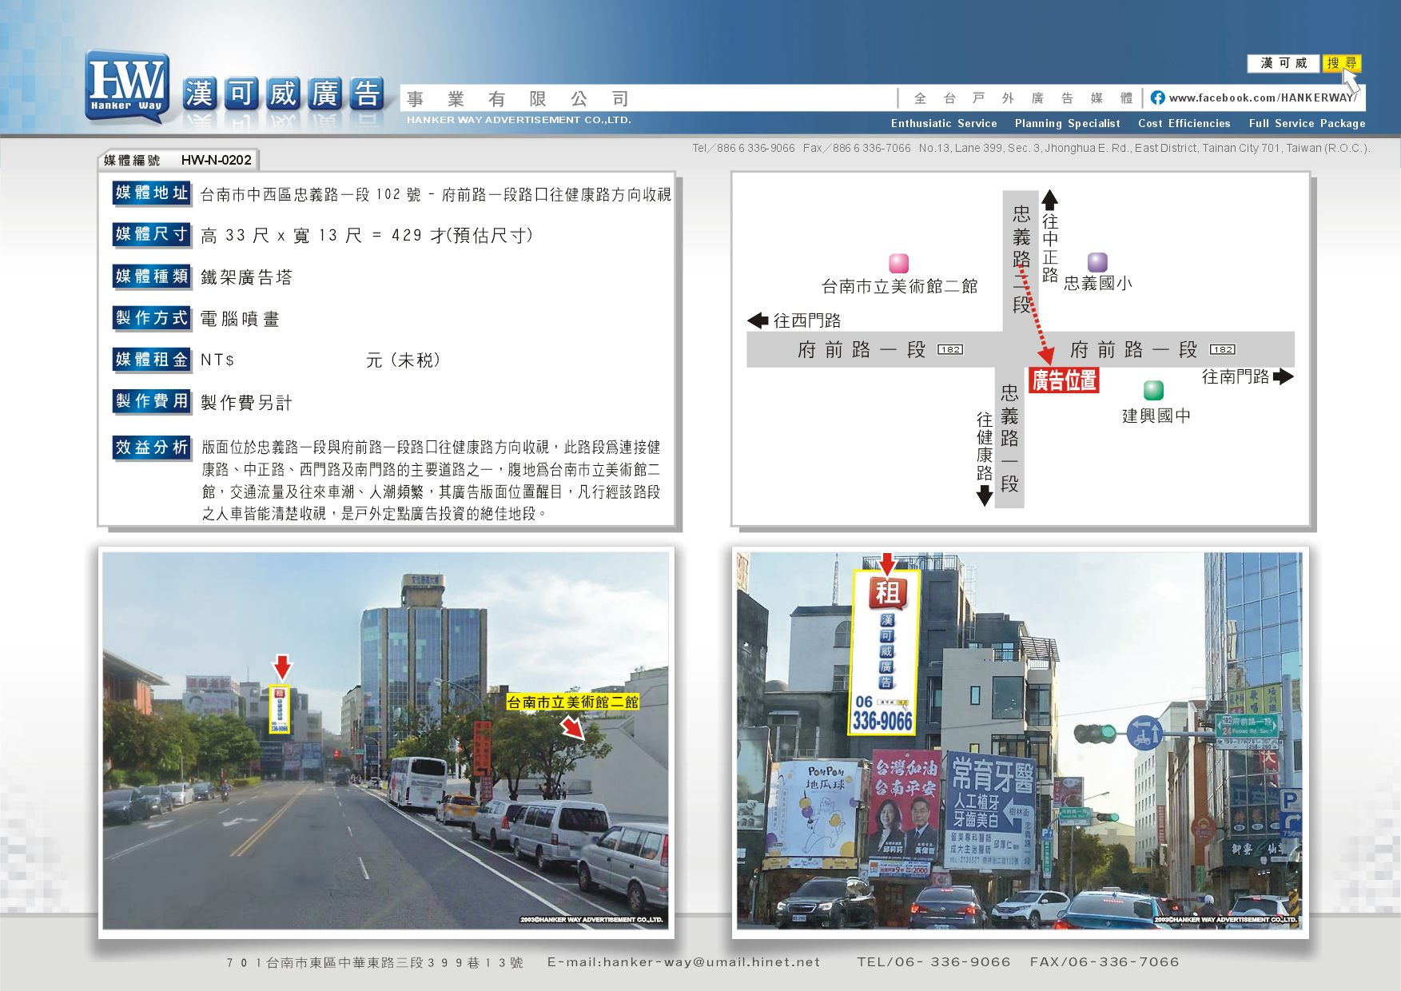Click the yellow 搜尋 search button
Viewport: 1401px width, 991px height.
1342,63
